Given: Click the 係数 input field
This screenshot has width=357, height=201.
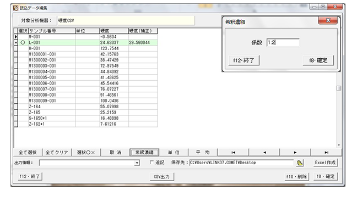Looking at the screenshot, I should point(283,42).
